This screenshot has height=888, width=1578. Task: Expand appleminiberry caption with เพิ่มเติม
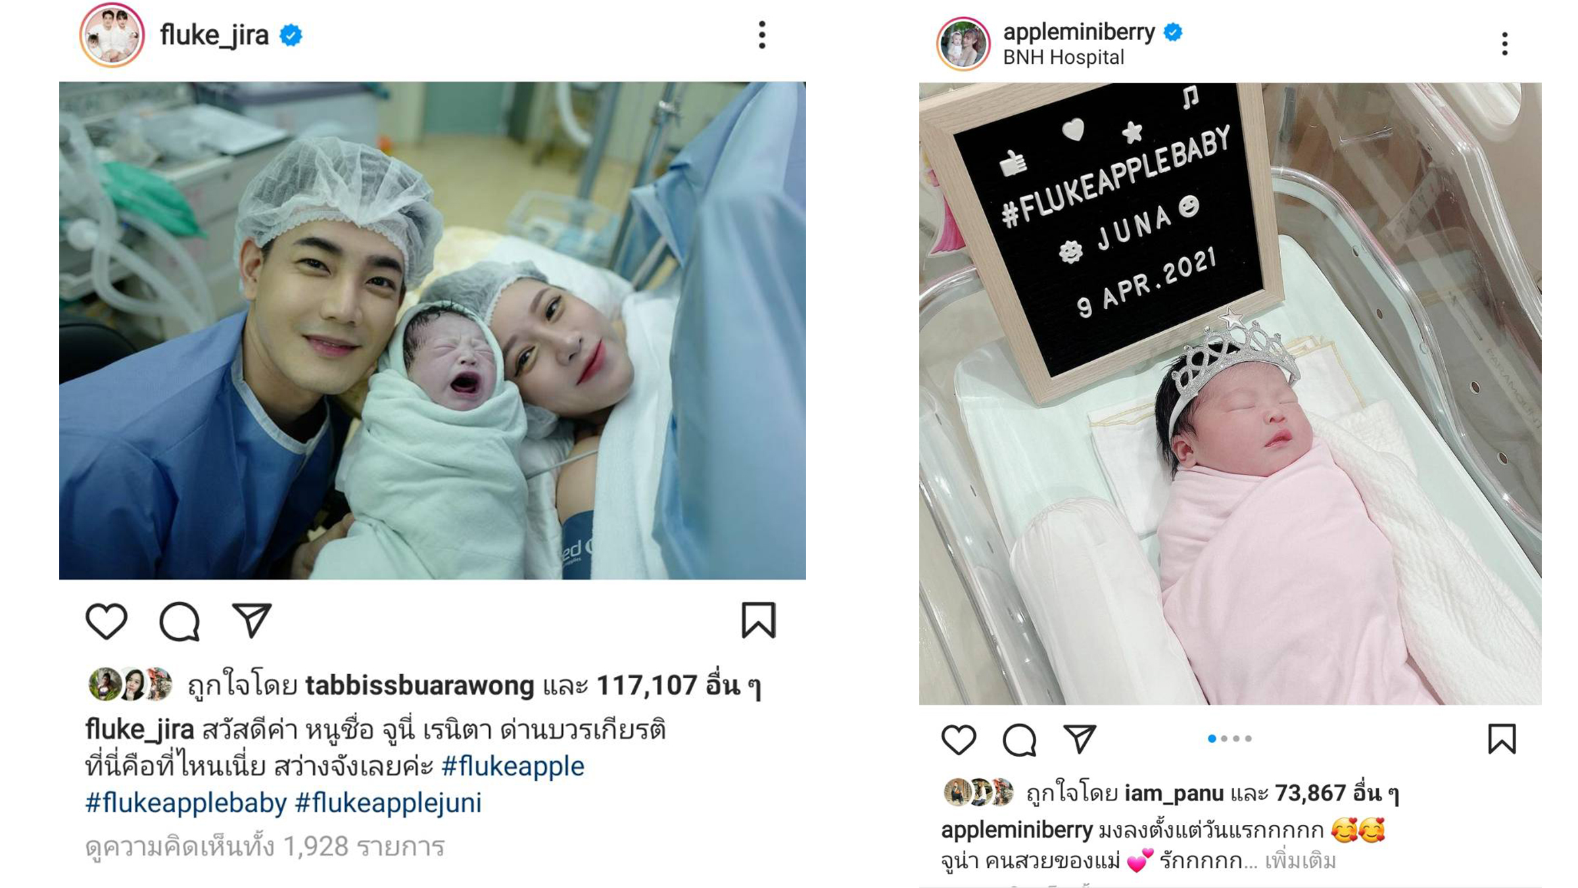point(1300,860)
